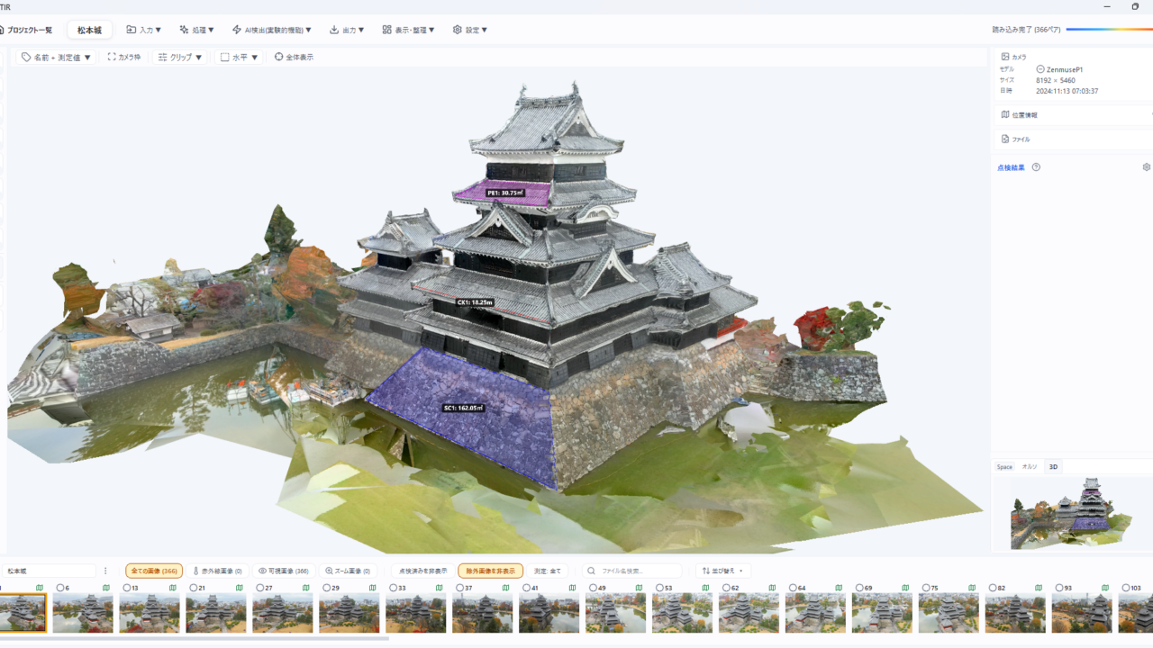The width and height of the screenshot is (1153, 648).
Task: Switch to the オルソ view tab
Action: 1030,467
